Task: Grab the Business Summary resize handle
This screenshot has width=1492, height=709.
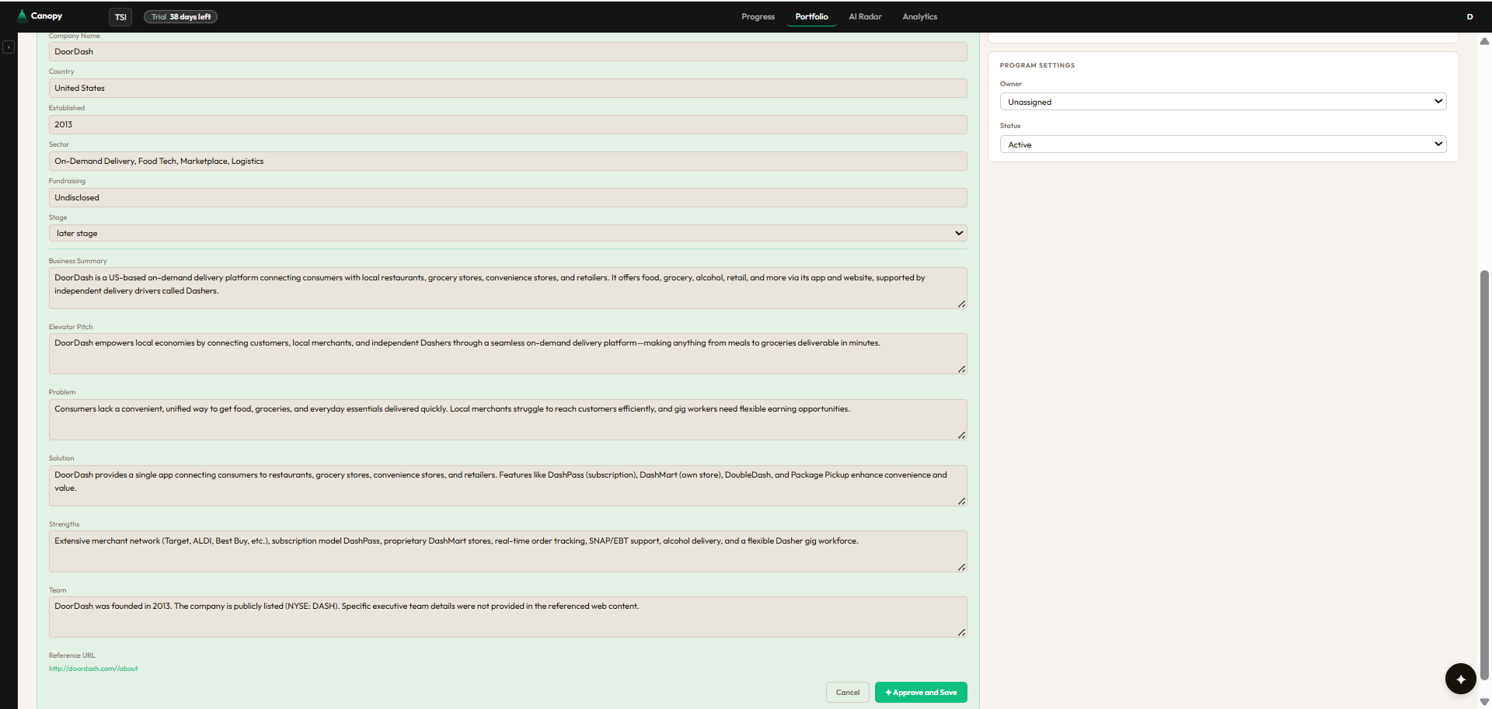Action: 961,304
